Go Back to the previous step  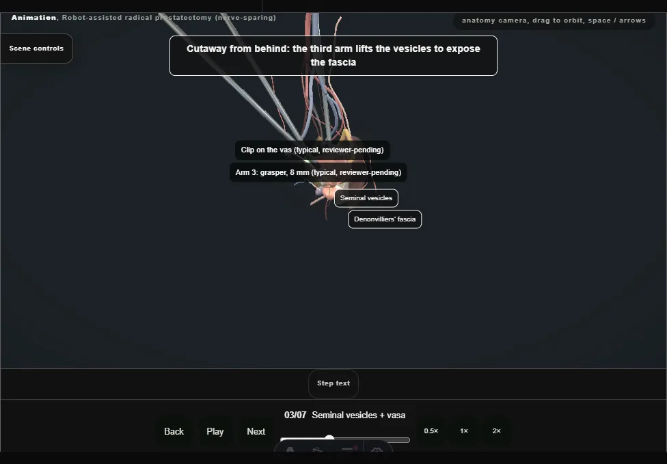point(174,431)
